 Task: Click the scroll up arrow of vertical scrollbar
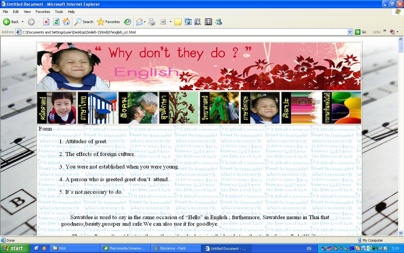[x=401, y=40]
